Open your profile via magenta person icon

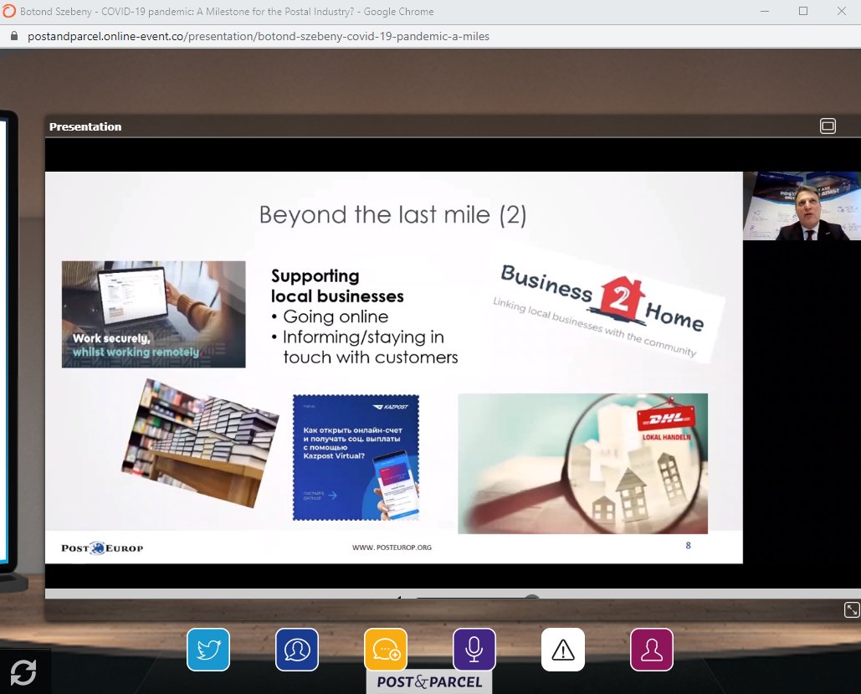point(652,650)
